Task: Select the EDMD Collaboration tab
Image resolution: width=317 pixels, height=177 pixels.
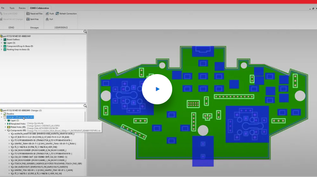Action: [x=39, y=8]
